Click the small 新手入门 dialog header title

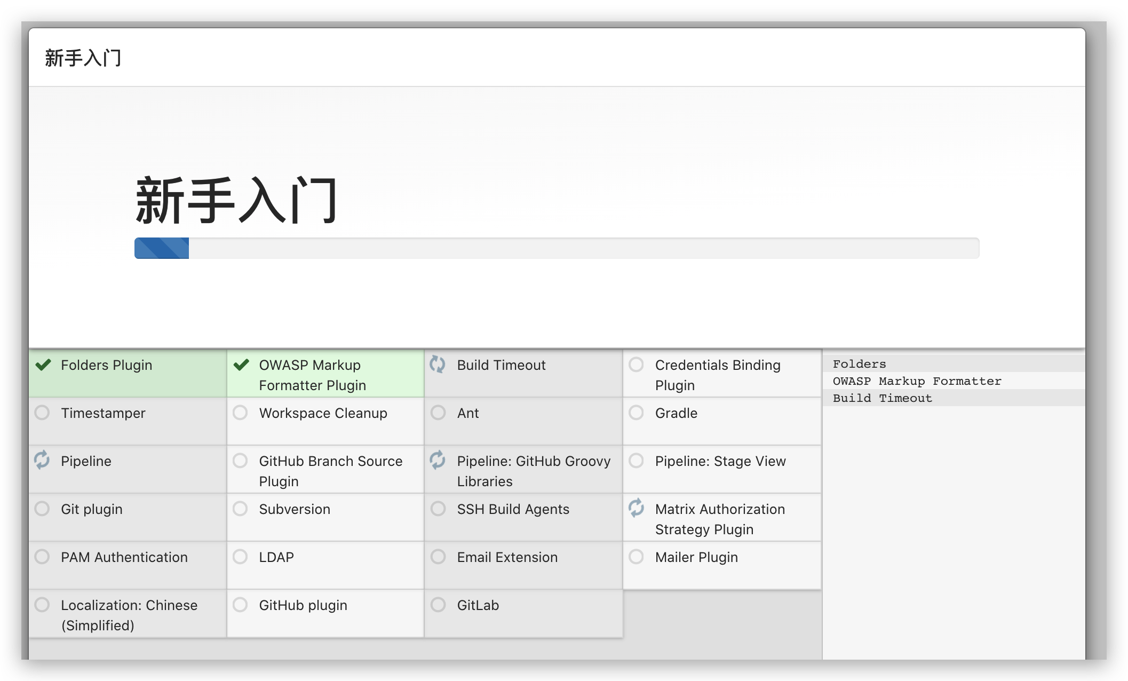coord(83,58)
